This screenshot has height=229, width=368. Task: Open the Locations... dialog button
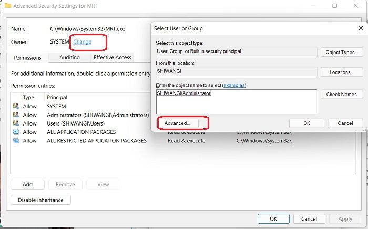coord(341,72)
